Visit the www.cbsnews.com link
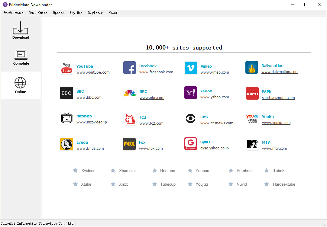This screenshot has width=327, height=227. point(217,123)
